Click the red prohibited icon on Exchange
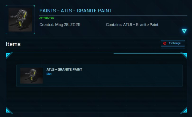Image resolution: width=192 pixels, height=117 pixels. pos(165,43)
